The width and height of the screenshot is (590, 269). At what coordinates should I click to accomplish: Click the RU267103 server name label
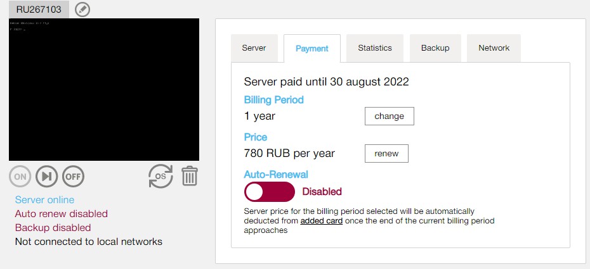[39, 9]
